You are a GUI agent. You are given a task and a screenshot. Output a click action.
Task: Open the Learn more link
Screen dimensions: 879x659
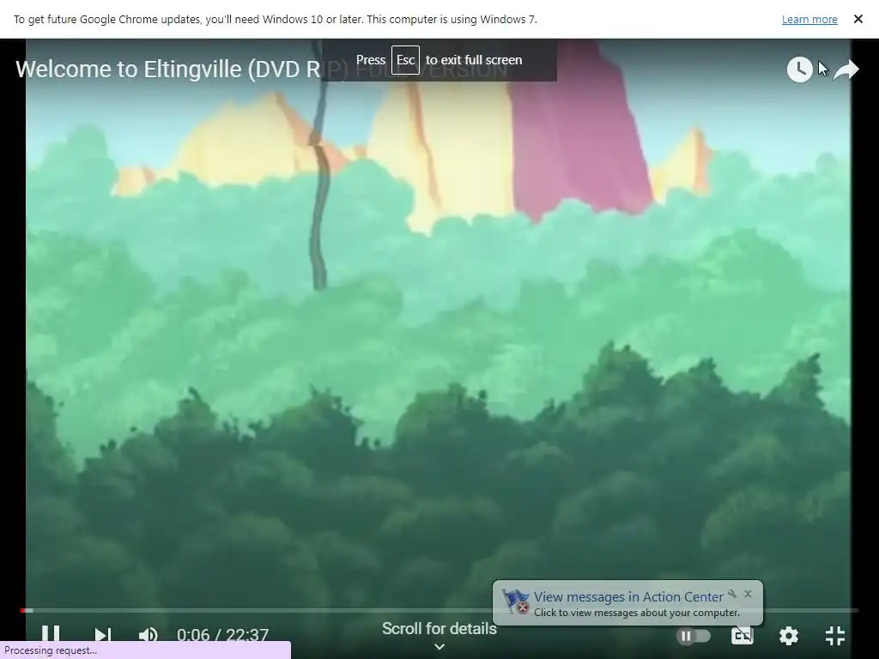pyautogui.click(x=809, y=20)
